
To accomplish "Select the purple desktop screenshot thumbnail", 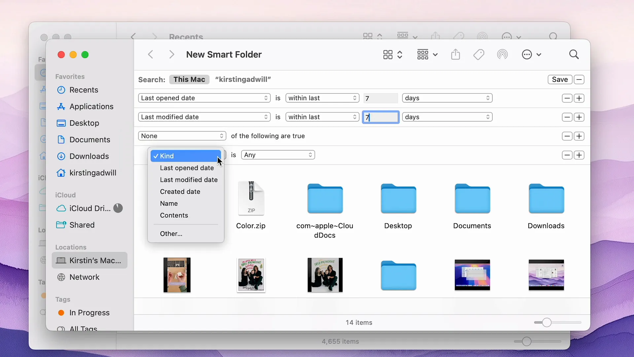I will [546, 275].
